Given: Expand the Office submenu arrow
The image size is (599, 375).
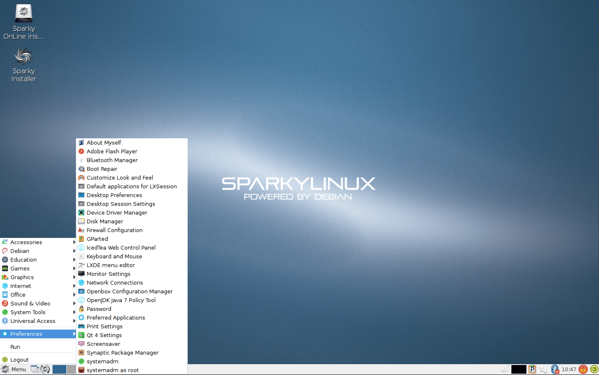Looking at the screenshot, I should tap(74, 295).
